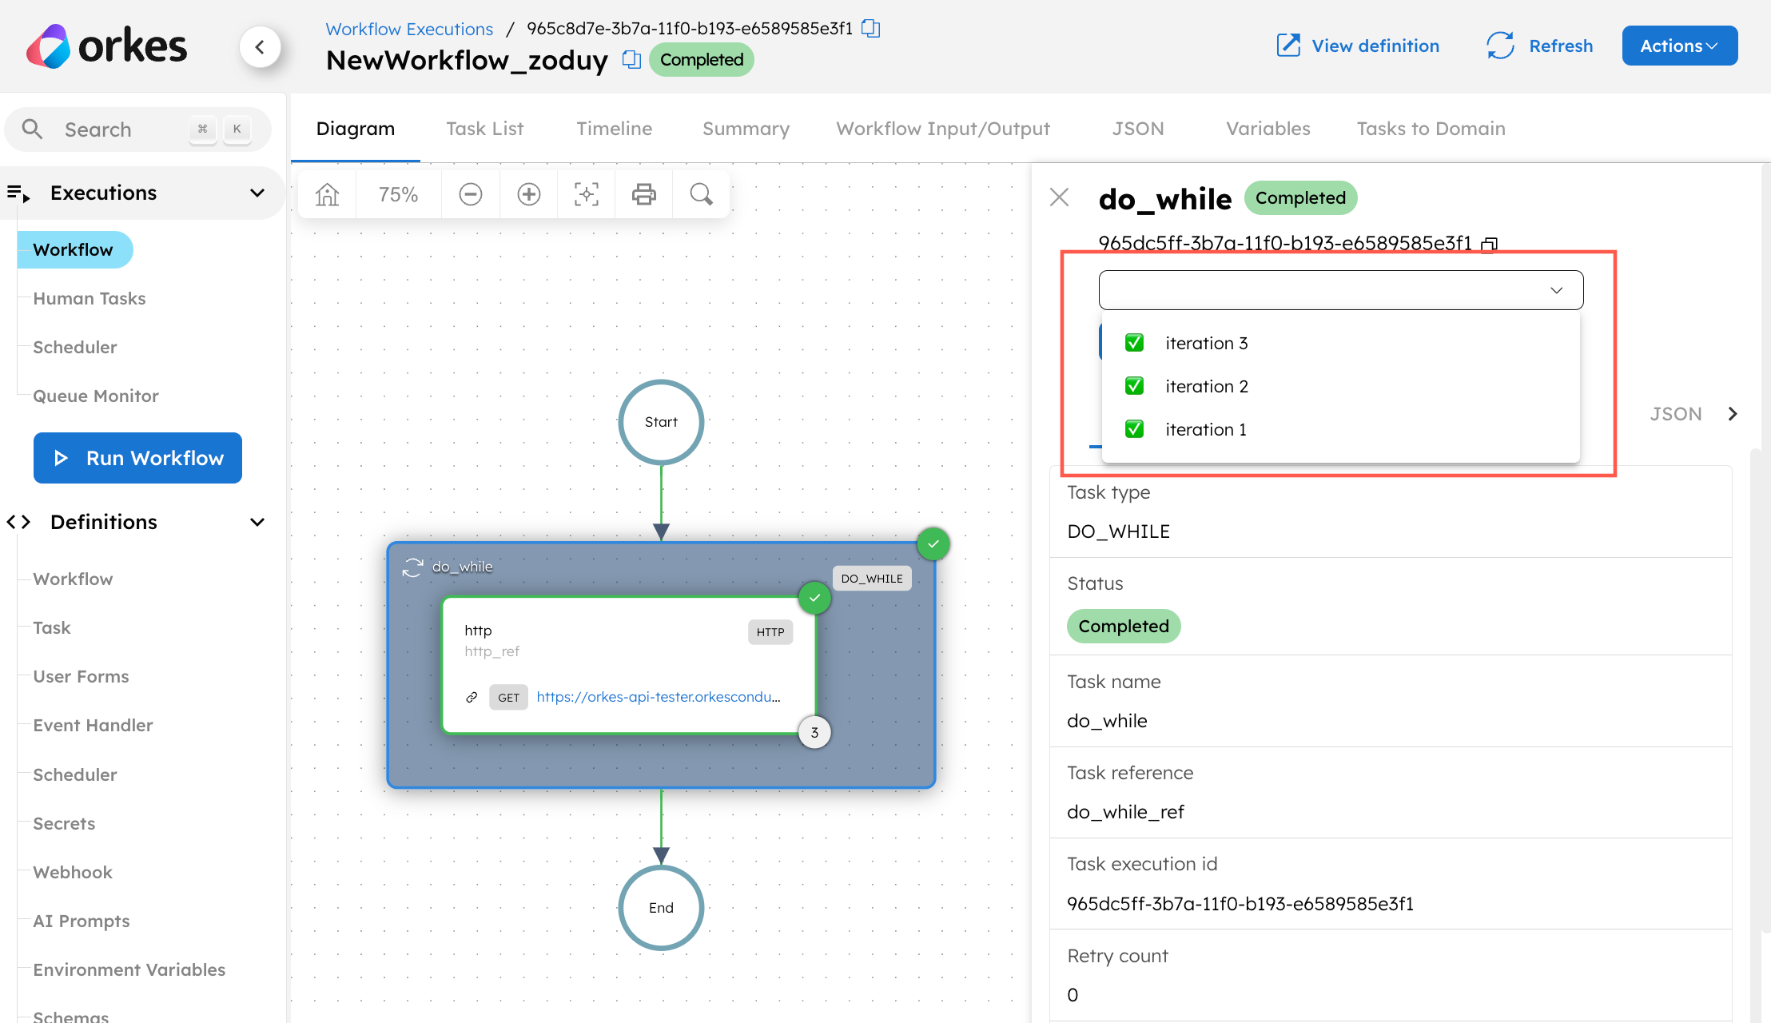
Task: Print the workflow diagram
Action: pyautogui.click(x=643, y=193)
